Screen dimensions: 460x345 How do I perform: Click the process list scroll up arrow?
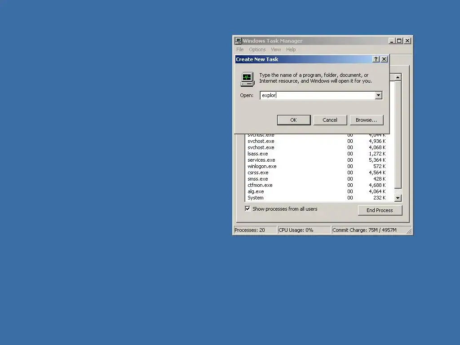pyautogui.click(x=398, y=77)
